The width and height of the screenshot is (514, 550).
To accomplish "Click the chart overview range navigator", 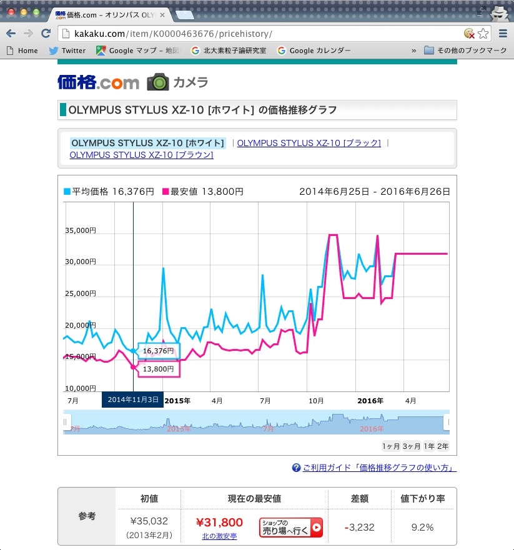I will click(x=257, y=422).
